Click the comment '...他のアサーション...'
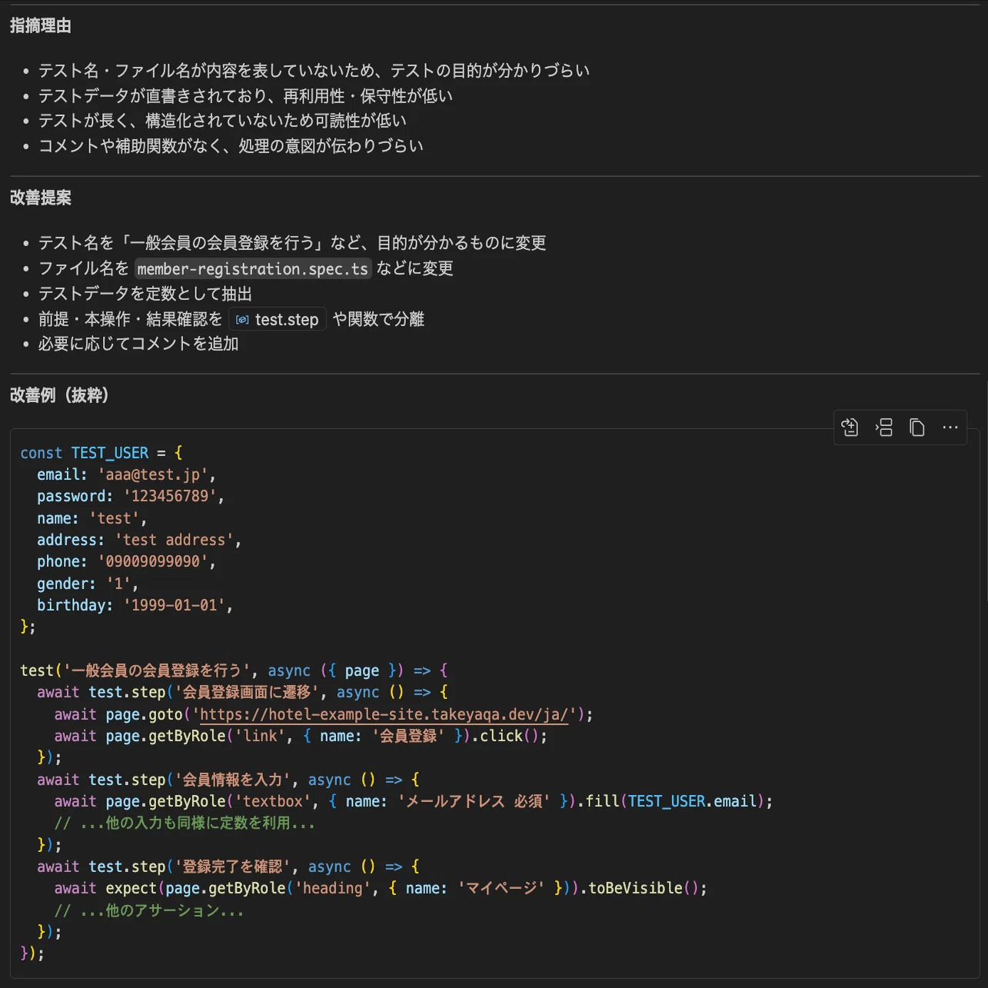The image size is (988, 988). pos(149,910)
